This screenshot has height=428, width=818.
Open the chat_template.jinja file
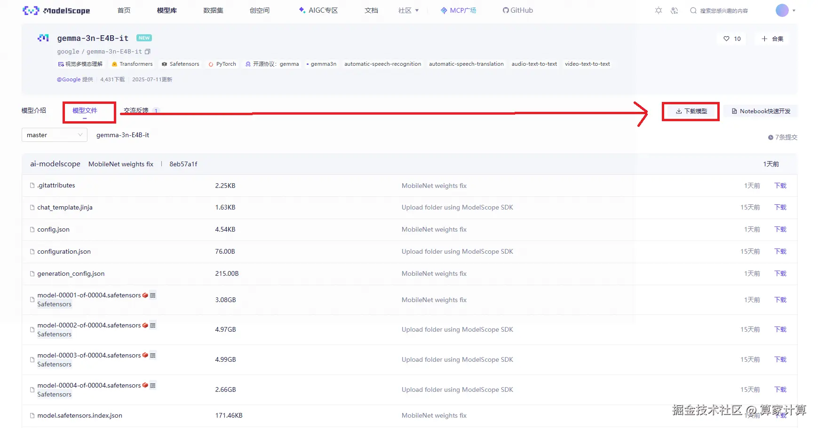point(65,207)
